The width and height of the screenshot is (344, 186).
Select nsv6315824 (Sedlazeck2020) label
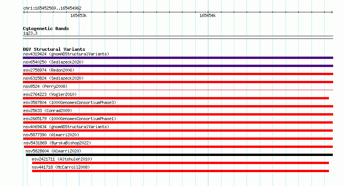pos(53,78)
